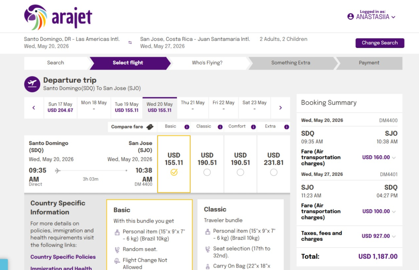Click the Compare fare ticket icon

pos(150,127)
